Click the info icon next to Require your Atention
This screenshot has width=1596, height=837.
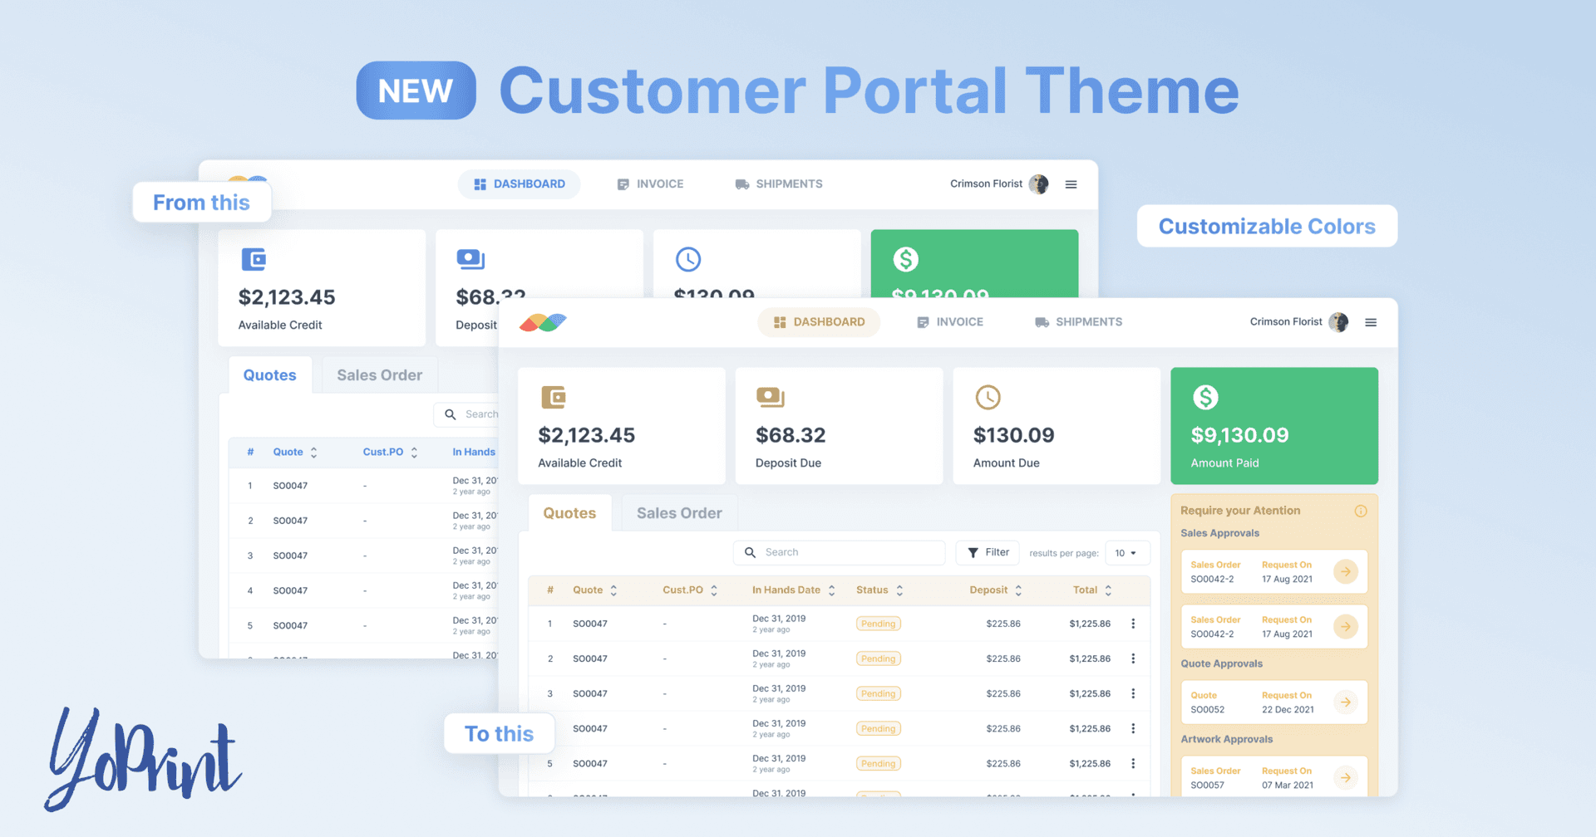coord(1361,512)
